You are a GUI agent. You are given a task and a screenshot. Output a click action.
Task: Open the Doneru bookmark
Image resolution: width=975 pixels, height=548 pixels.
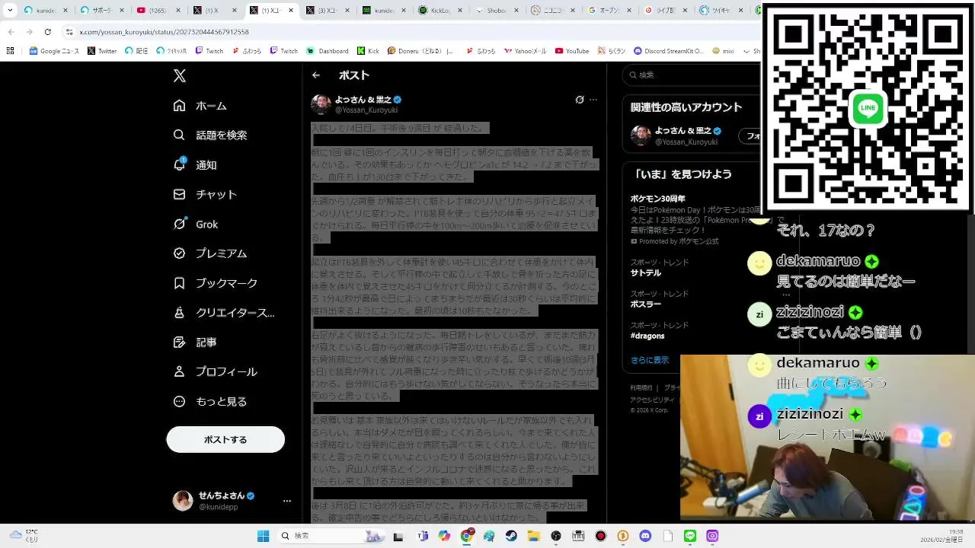point(420,51)
